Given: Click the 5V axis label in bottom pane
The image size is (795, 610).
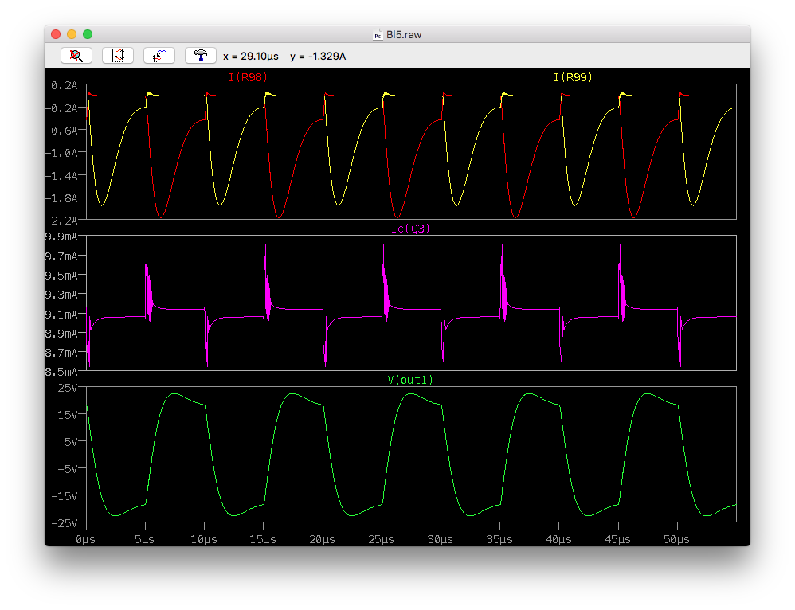Looking at the screenshot, I should click(71, 442).
